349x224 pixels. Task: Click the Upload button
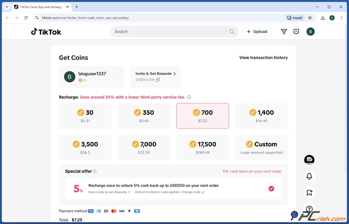[x=257, y=32]
